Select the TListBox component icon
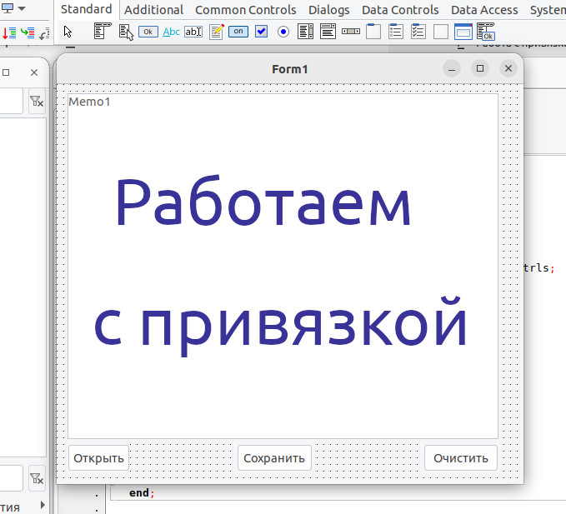The width and height of the screenshot is (566, 514). click(306, 32)
